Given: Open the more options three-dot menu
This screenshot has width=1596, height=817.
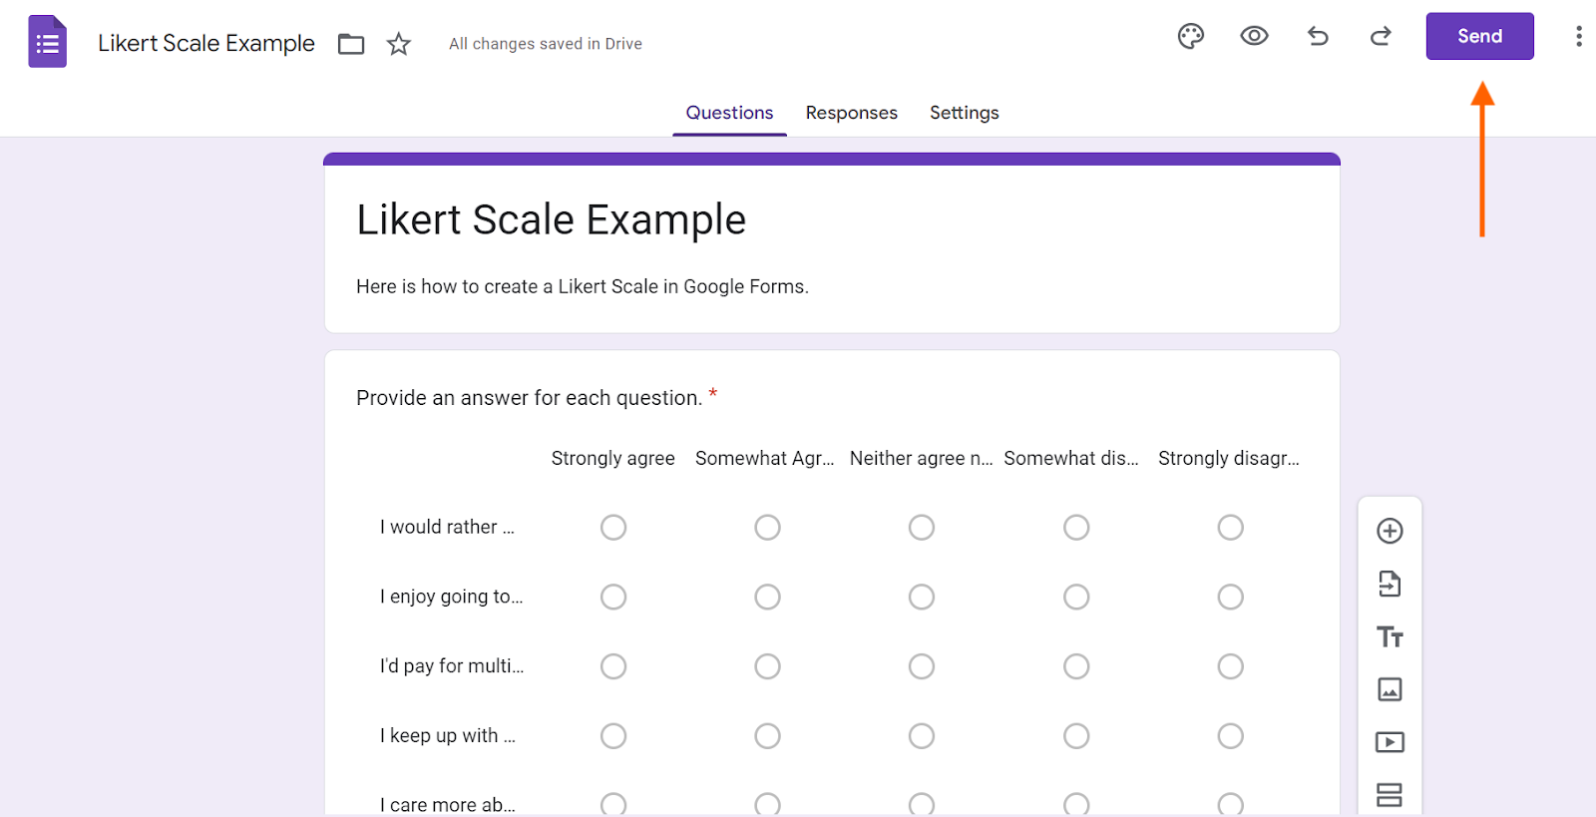Looking at the screenshot, I should [1578, 37].
